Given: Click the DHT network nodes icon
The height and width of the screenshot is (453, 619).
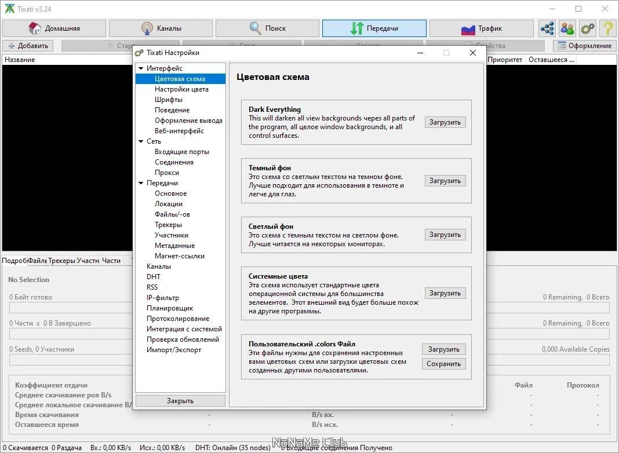Looking at the screenshot, I should click(547, 28).
